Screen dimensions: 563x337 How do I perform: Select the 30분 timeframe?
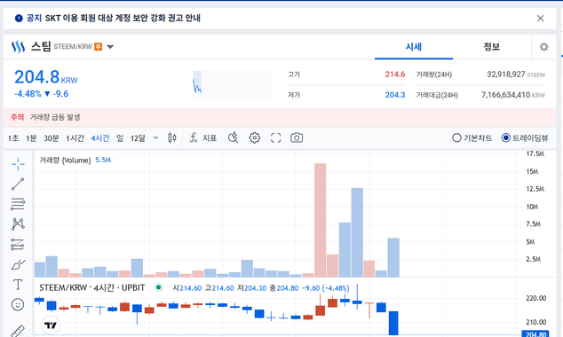coord(52,138)
